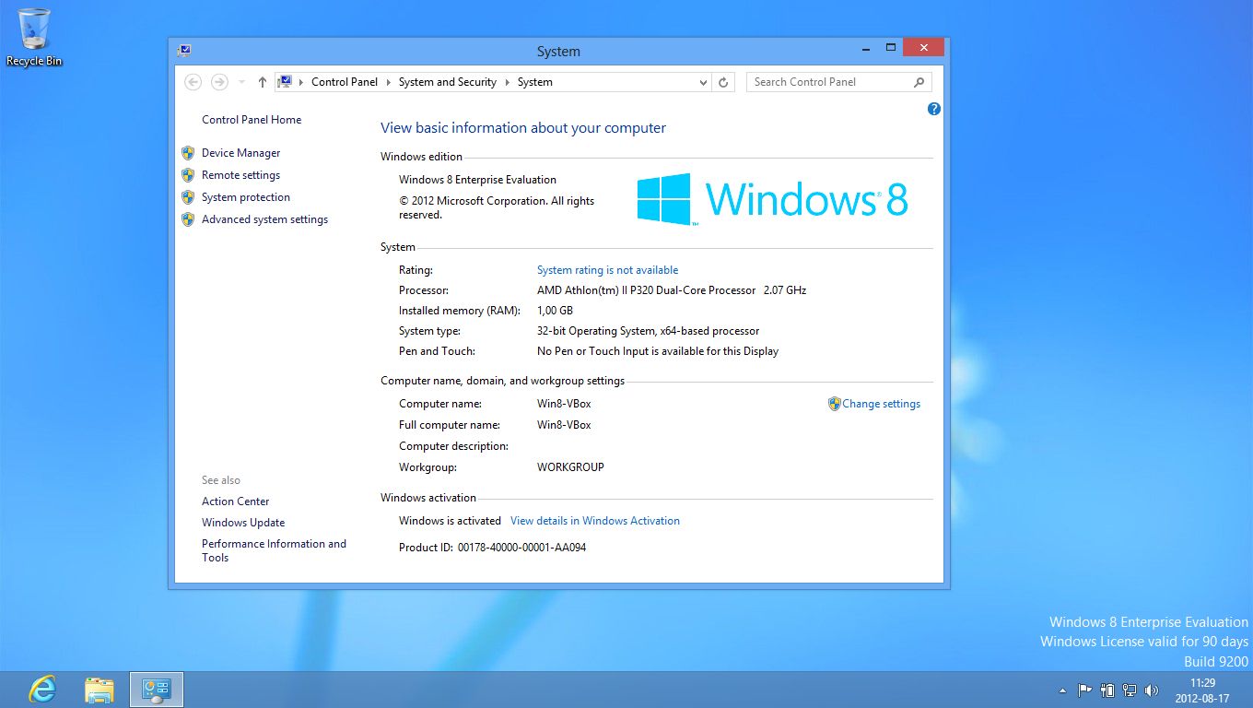Click the shield icon beside System protection

tap(188, 197)
